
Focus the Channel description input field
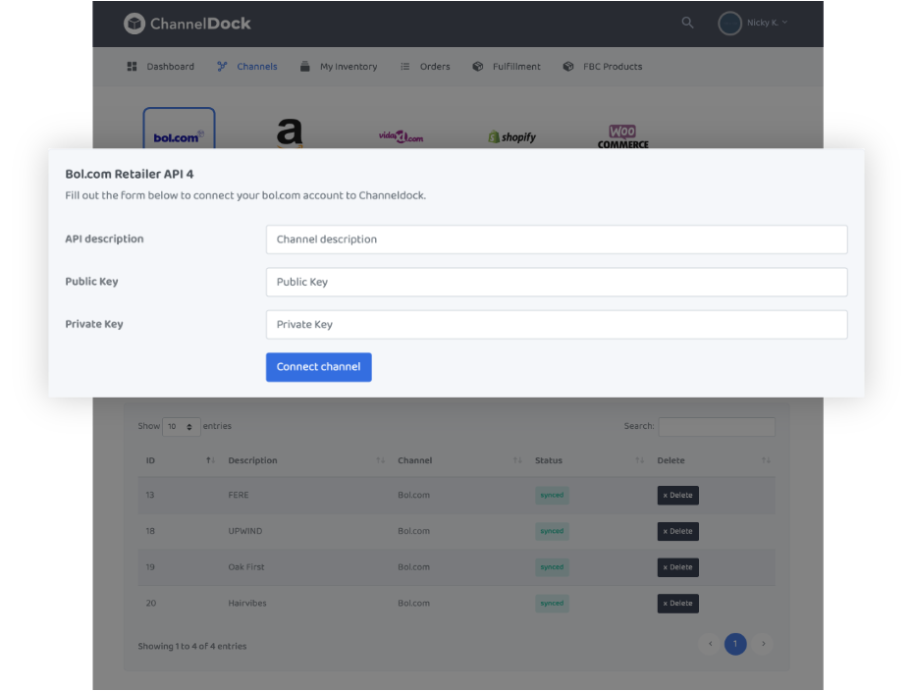(x=556, y=239)
